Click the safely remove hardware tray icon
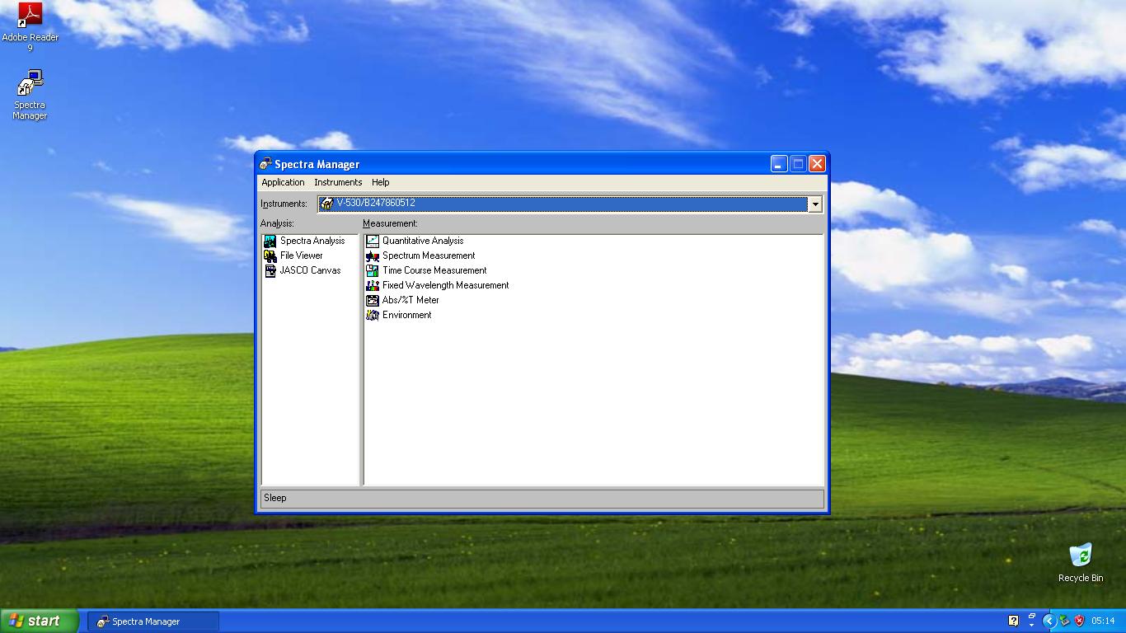 pos(1064,621)
